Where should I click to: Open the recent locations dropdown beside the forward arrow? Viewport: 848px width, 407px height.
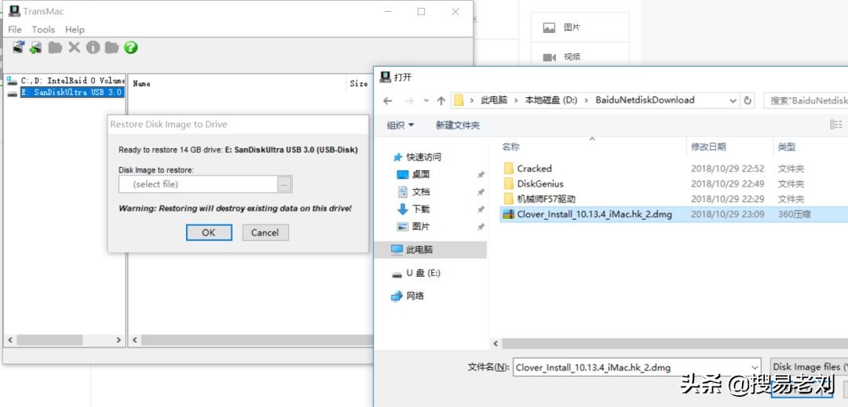[426, 100]
